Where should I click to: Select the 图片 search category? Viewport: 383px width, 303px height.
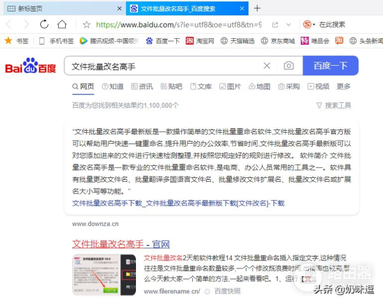230,86
